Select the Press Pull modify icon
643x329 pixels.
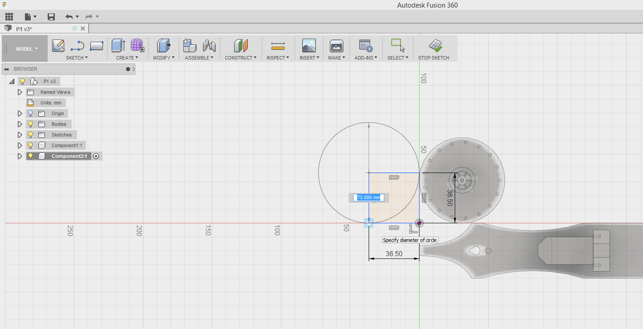click(x=164, y=45)
